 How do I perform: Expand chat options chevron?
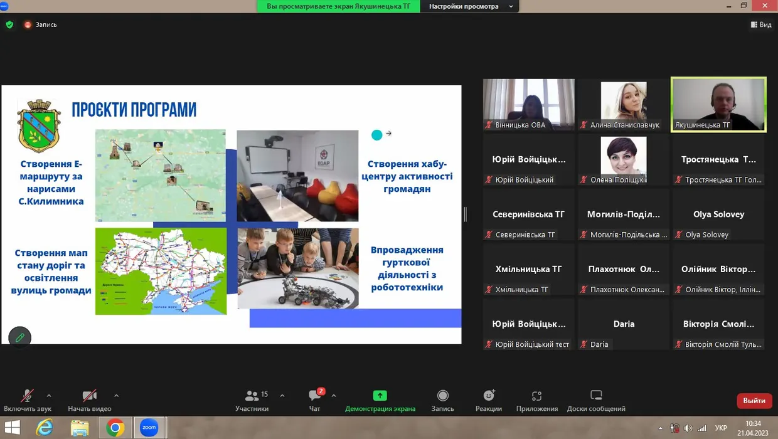click(333, 396)
